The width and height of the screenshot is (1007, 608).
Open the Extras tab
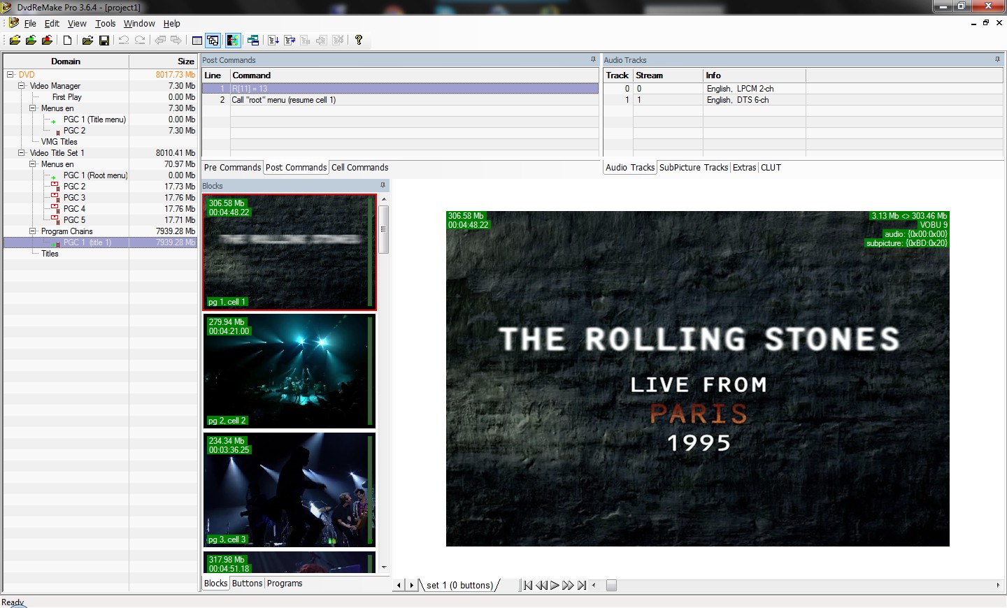744,168
